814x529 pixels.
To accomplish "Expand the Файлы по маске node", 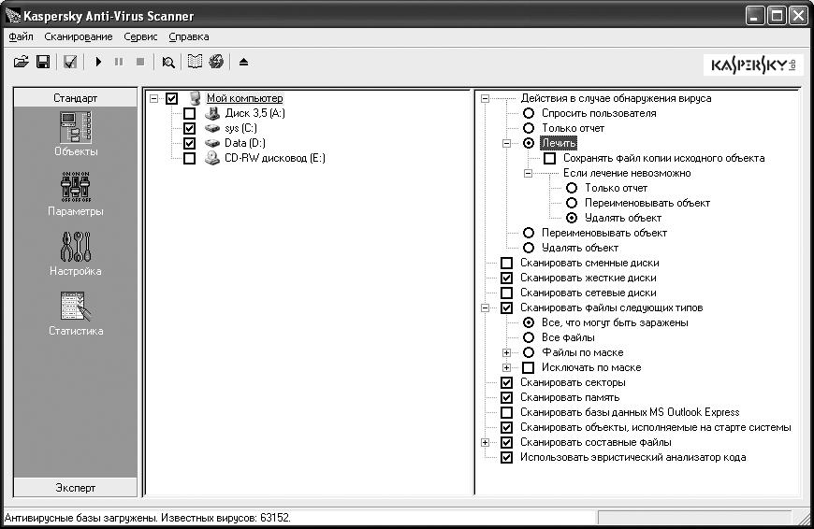I will (507, 353).
